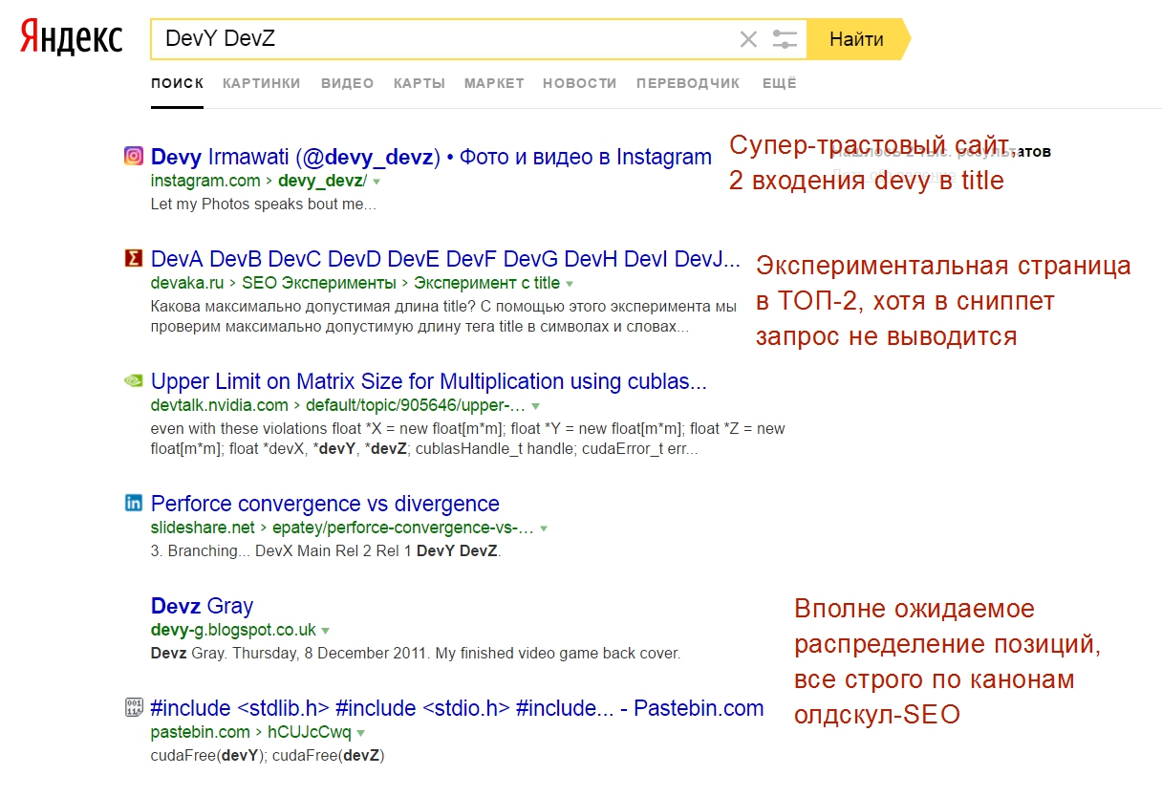Screen dimensions: 1162x797
Task: Click the Instagram favicon of first result
Action: coord(134,156)
